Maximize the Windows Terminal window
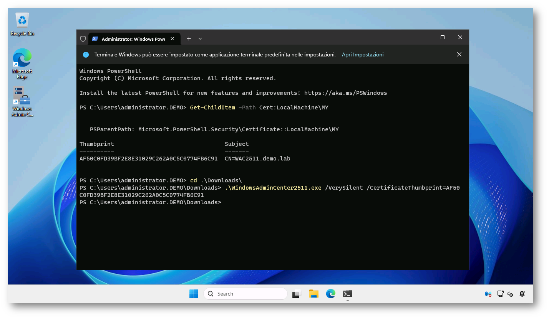The image size is (549, 319). pos(443,37)
